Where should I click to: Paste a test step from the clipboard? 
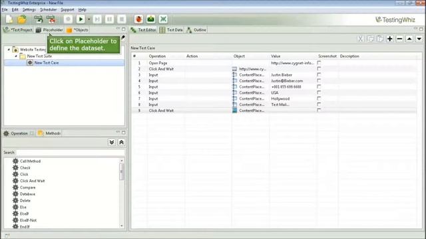[380, 39]
